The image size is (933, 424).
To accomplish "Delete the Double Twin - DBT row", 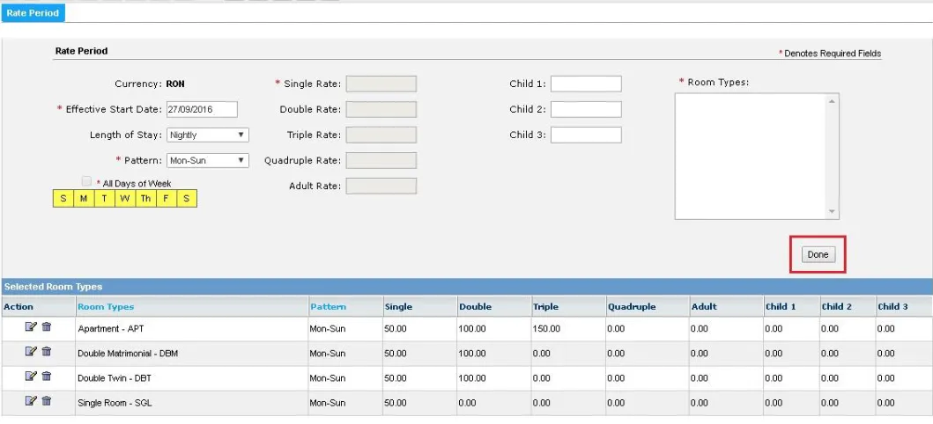I will 47,376.
